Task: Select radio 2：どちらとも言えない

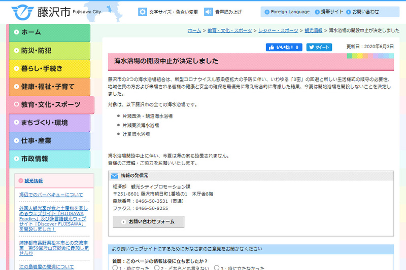Action: tap(157, 267)
